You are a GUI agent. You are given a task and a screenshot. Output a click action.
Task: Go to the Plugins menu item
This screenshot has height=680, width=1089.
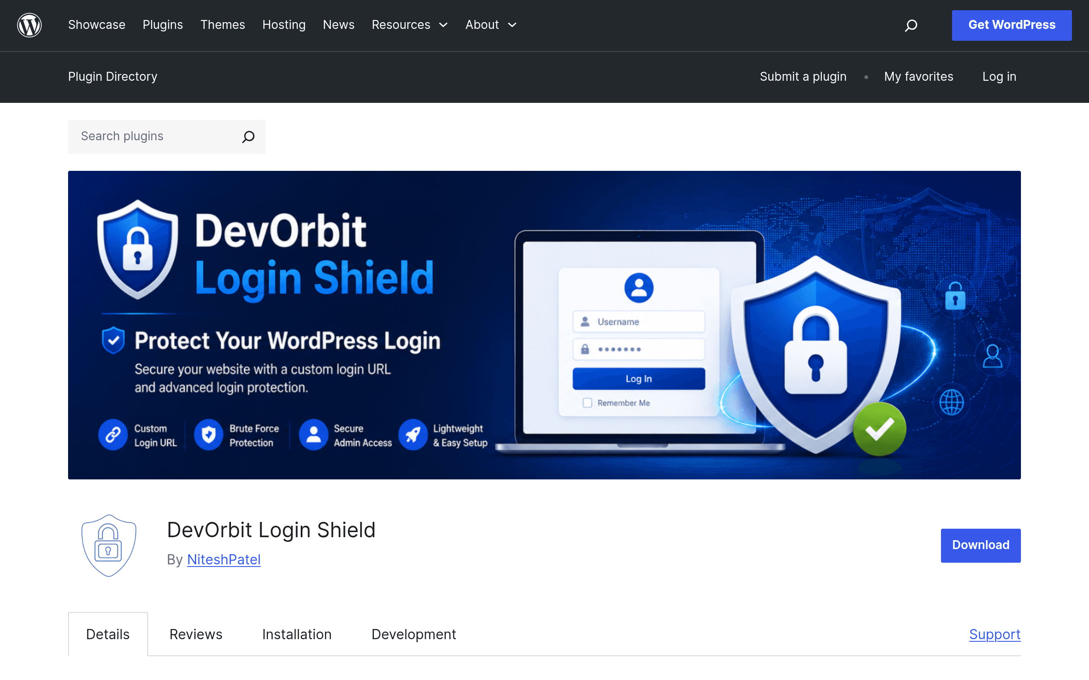point(163,25)
